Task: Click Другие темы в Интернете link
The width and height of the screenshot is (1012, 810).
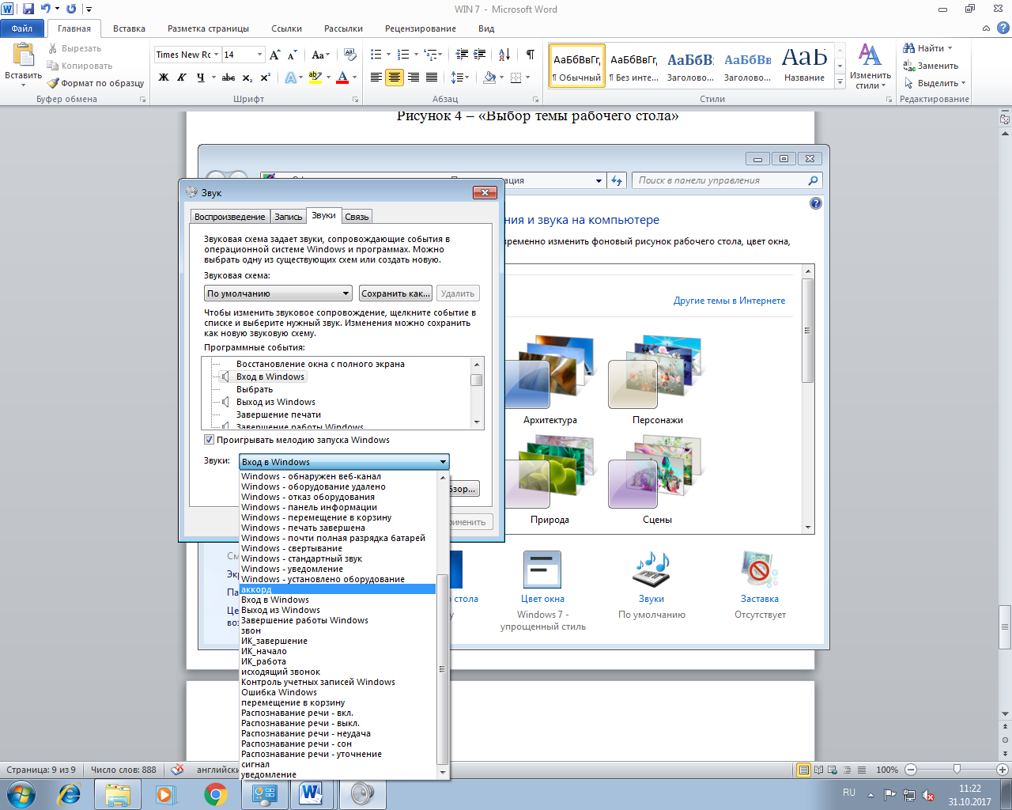Action: click(729, 301)
